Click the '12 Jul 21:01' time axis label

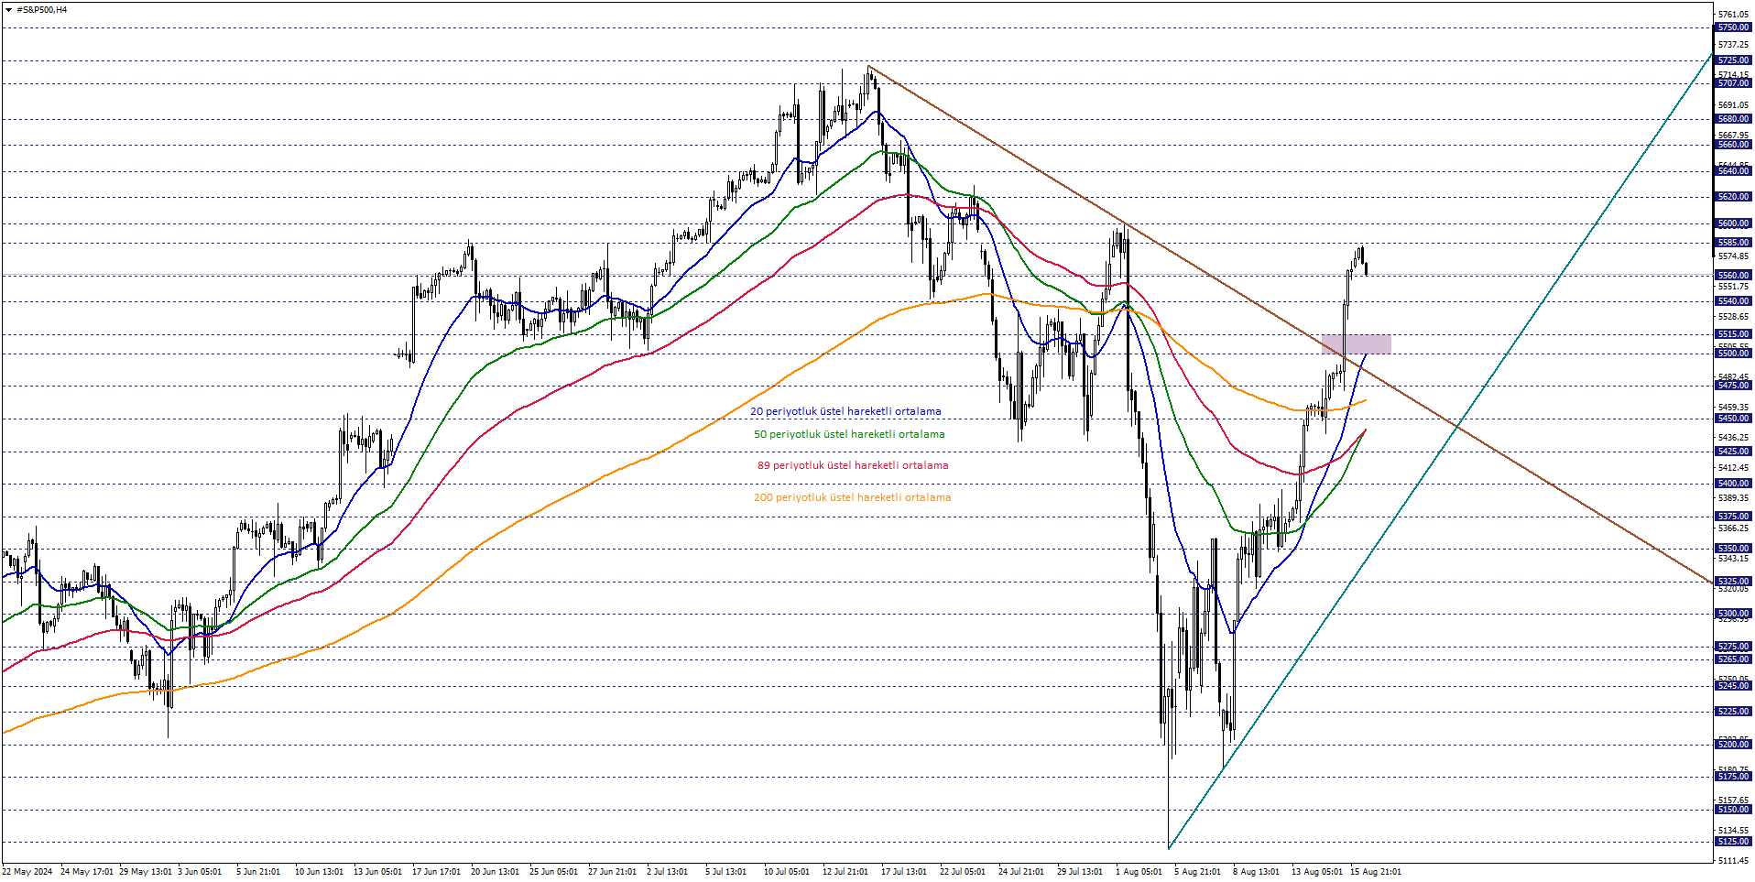845,872
